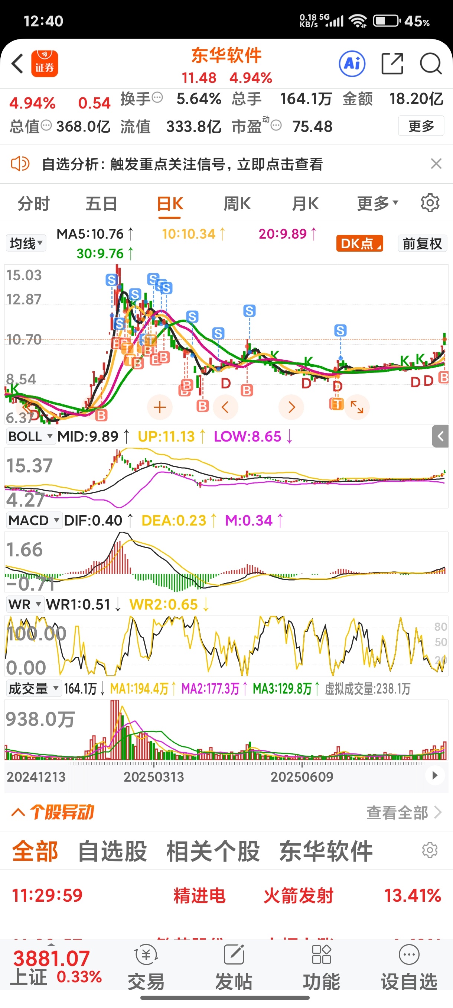Open search with magnifier icon
Image resolution: width=453 pixels, height=1008 pixels.
coord(431,64)
